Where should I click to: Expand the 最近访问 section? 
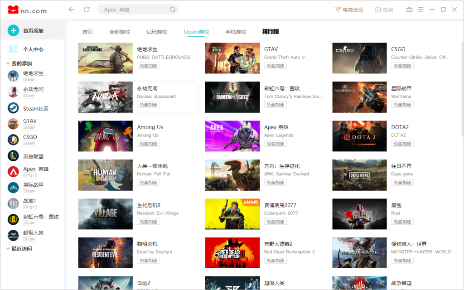[8, 249]
